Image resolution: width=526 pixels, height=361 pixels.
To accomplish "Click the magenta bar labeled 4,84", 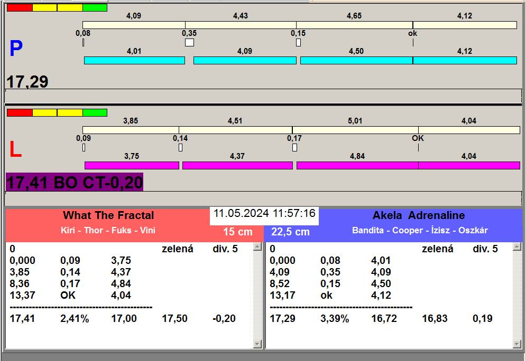I will coord(357,165).
